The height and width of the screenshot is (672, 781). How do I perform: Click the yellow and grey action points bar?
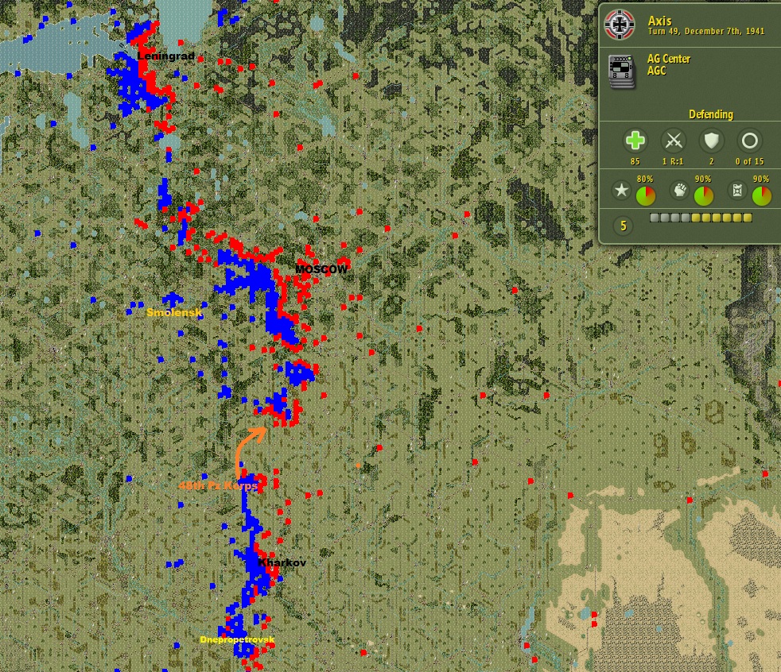click(x=701, y=218)
